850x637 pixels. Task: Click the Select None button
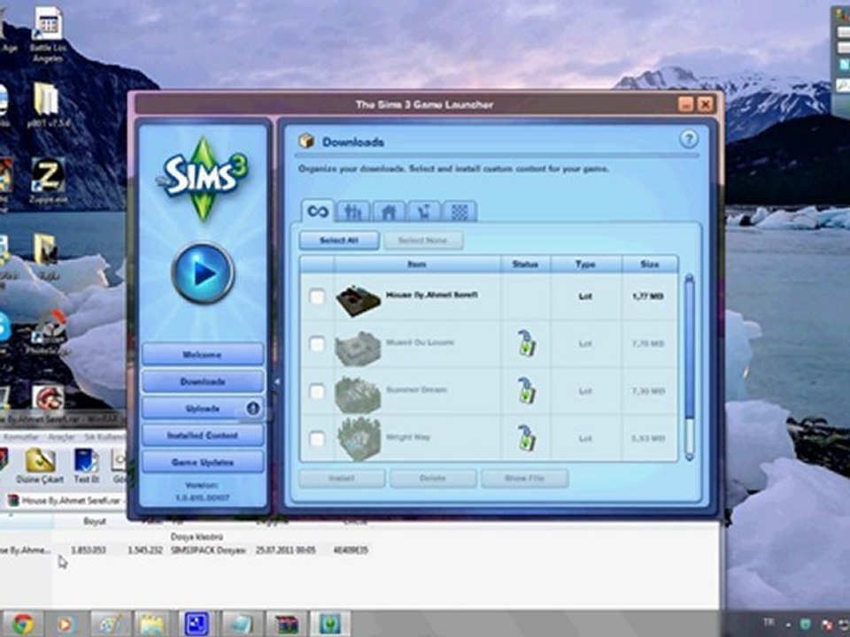(x=423, y=240)
